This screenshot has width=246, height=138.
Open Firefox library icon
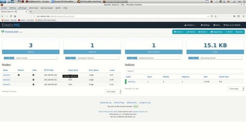pos(234,16)
